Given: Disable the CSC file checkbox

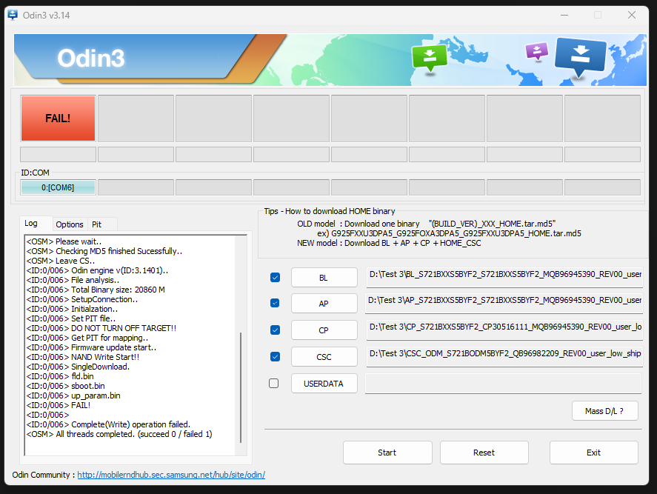Looking at the screenshot, I should tap(275, 356).
